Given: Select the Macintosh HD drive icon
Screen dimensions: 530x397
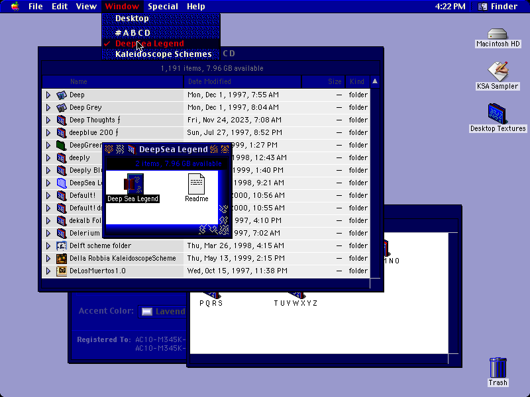Looking at the screenshot, I should point(498,34).
